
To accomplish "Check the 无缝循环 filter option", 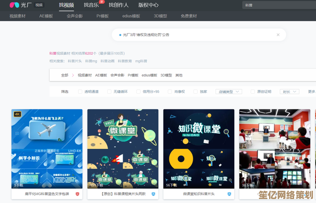I will tap(109, 92).
